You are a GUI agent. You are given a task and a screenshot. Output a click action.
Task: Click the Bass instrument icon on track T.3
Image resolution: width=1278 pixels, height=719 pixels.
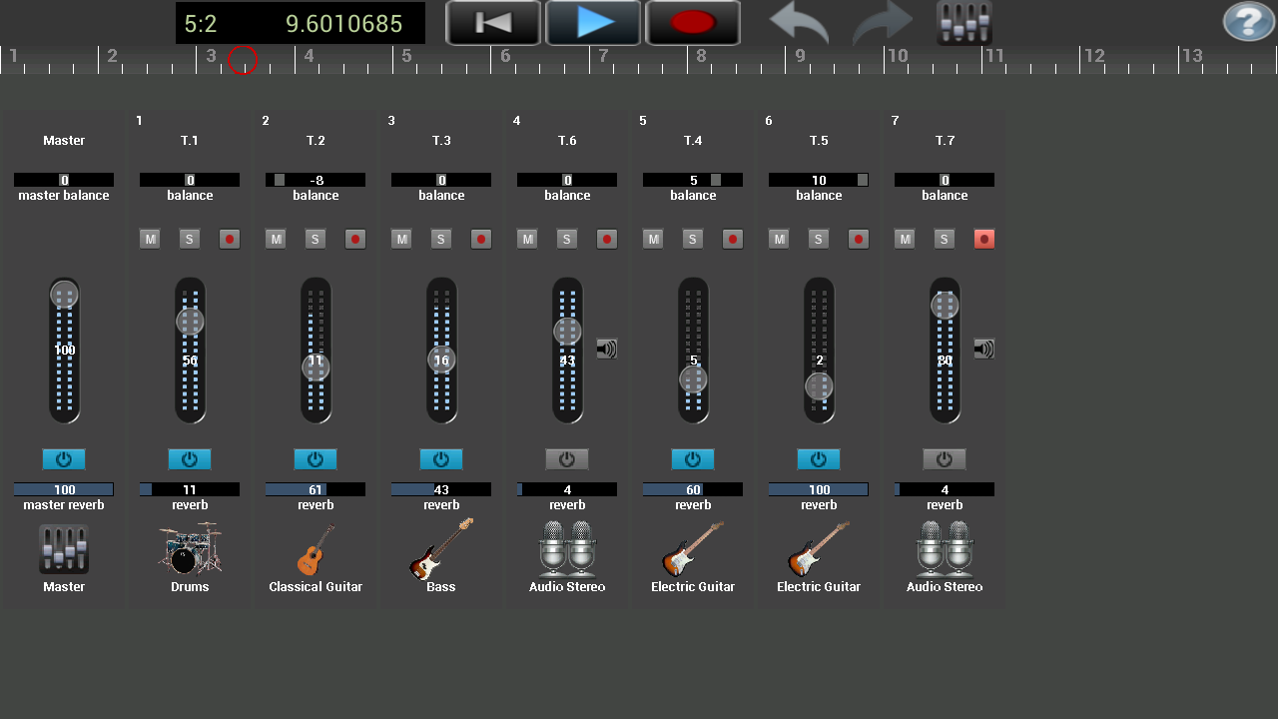pyautogui.click(x=441, y=549)
